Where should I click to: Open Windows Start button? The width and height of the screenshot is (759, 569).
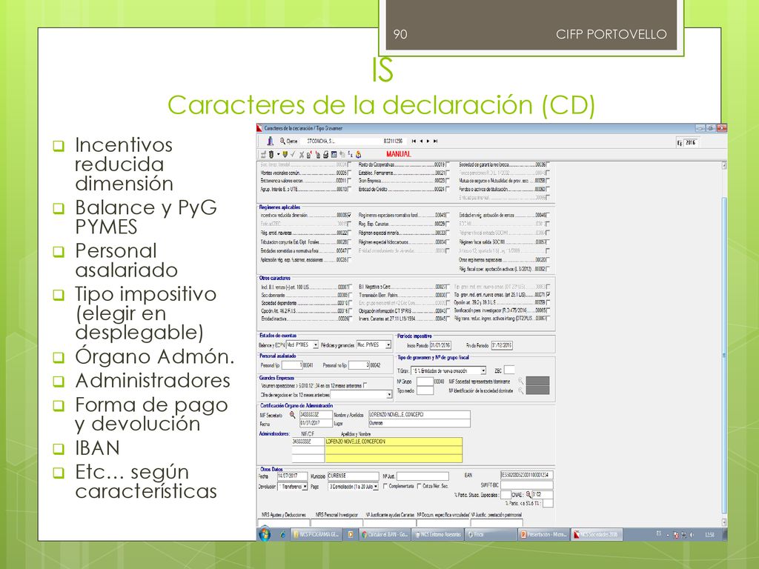[x=265, y=534]
